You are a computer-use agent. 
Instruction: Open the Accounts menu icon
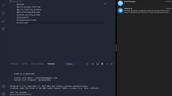[3, 86]
